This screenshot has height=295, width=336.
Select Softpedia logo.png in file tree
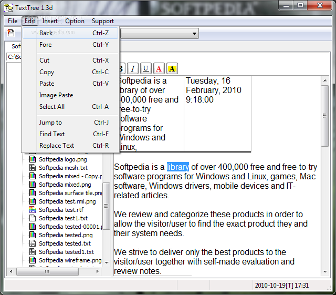tap(63, 159)
